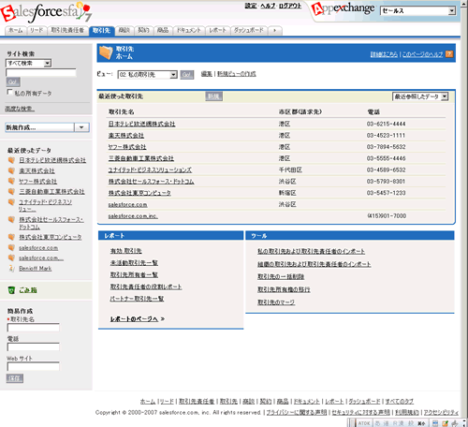Switch to the 商談 tab
Screen dimensions: 468x427
[124, 30]
